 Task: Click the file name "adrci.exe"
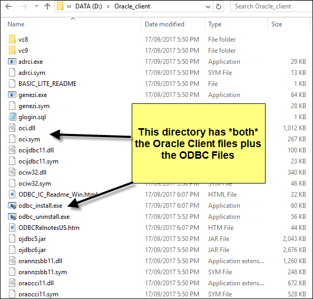[31, 62]
